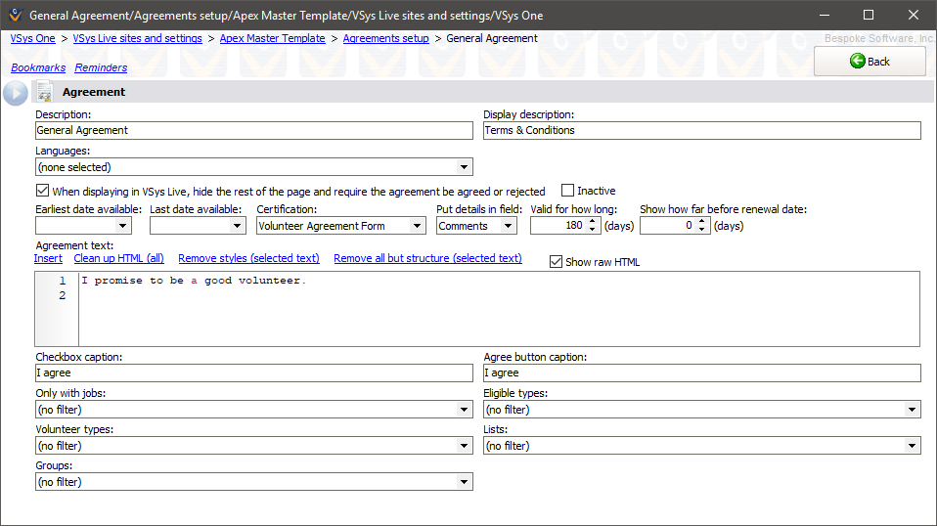Toggle the hide page and require agreement checkbox

43,192
